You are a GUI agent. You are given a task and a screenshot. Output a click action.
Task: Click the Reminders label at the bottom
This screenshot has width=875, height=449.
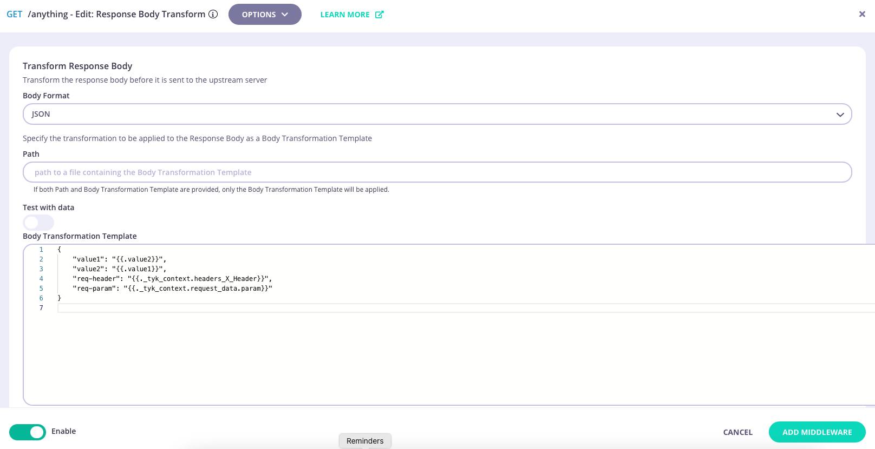[x=365, y=441]
